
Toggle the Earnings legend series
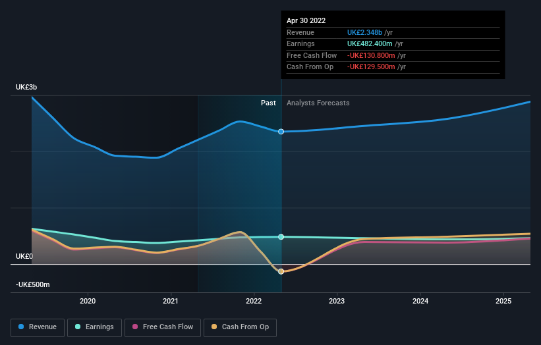94,327
